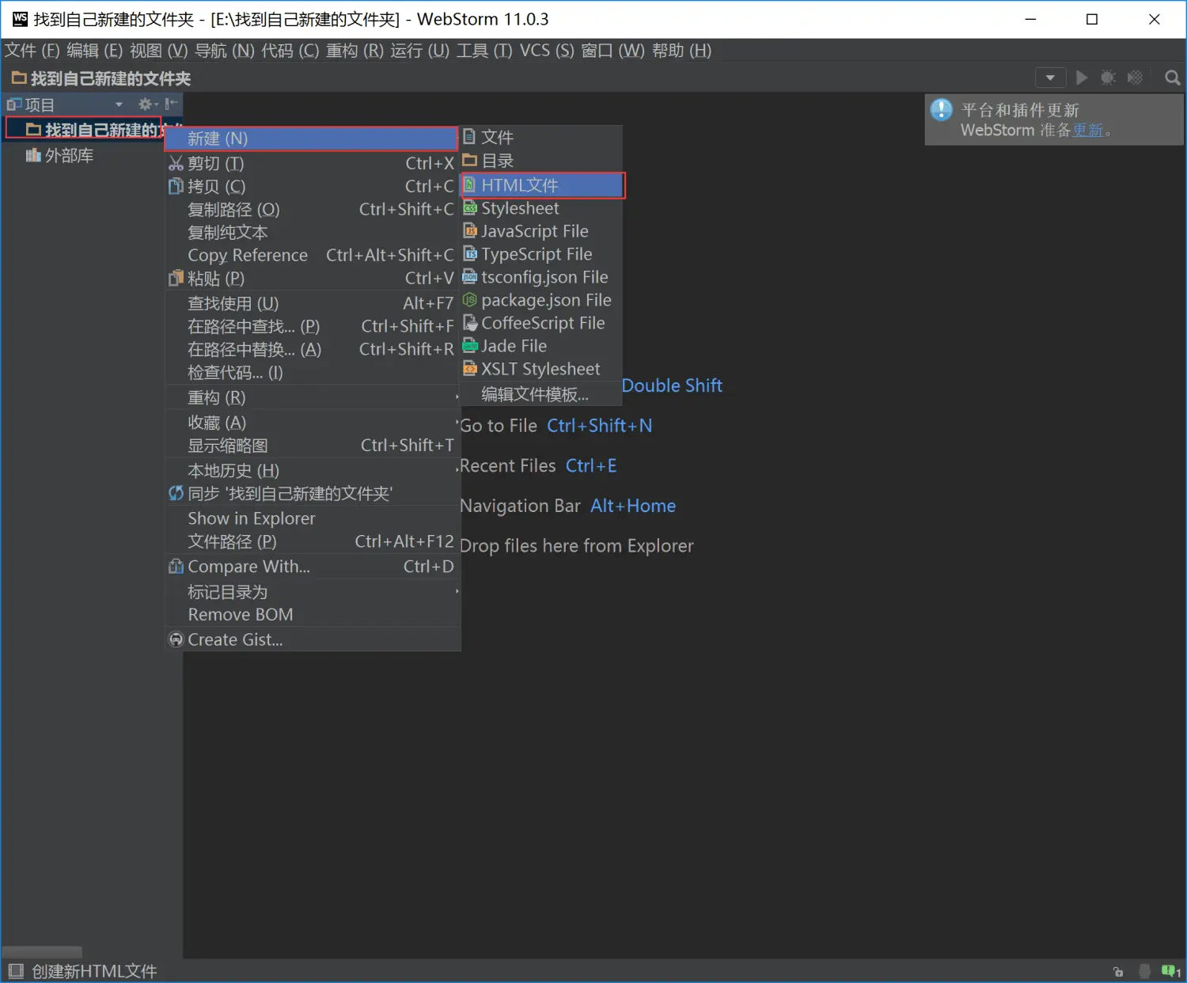Click the copy icon beside 拷贝
Screen dimensions: 1187x983
pyautogui.click(x=176, y=187)
